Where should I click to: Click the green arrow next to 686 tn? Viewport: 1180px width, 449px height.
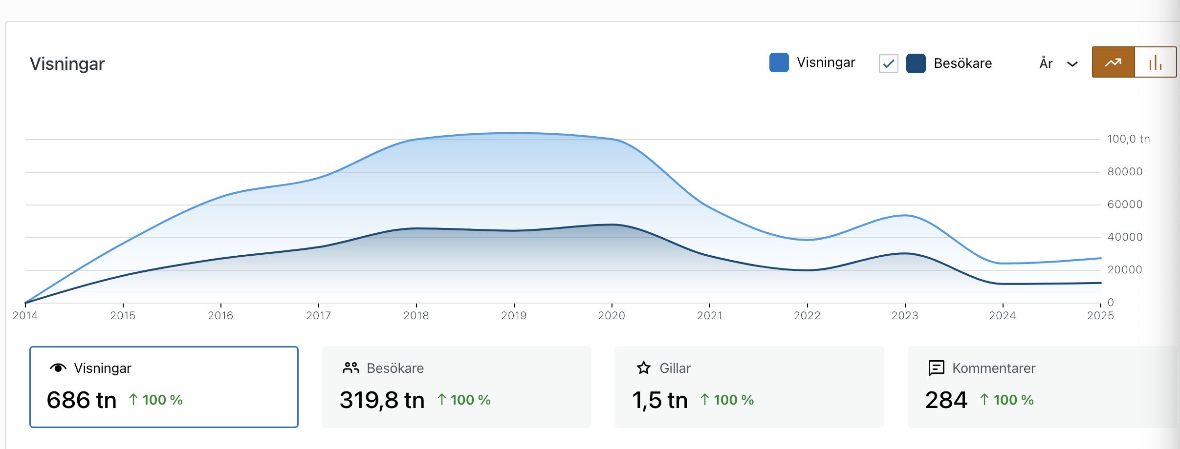click(133, 400)
